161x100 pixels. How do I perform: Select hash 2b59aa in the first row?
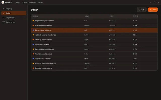(x=112, y=21)
